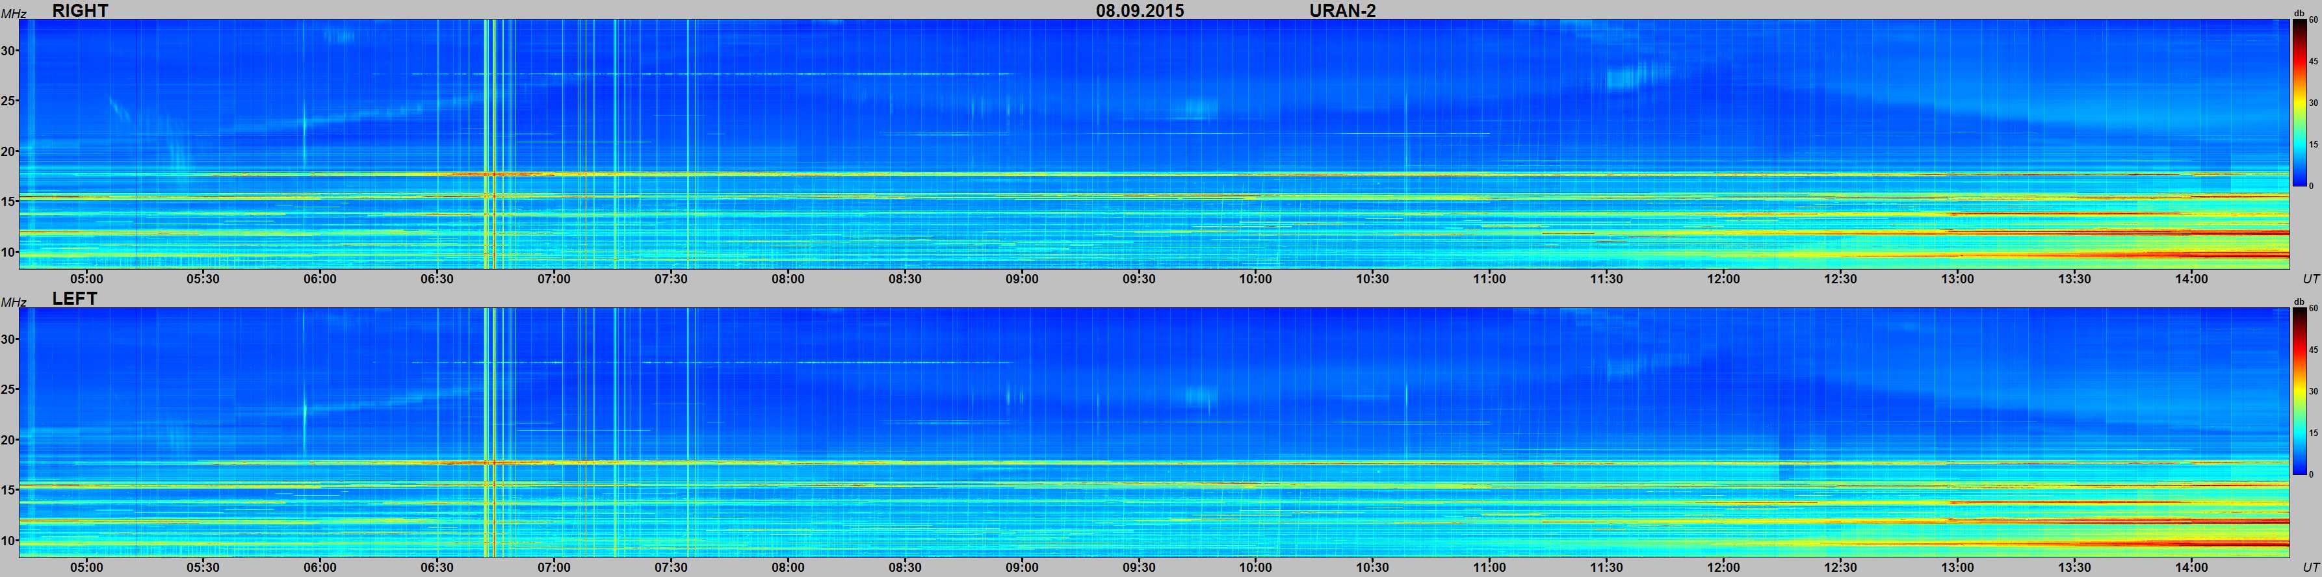The height and width of the screenshot is (577, 2322).
Task: Click 09:00 on the LEFT panel time axis
Action: (x=1022, y=567)
